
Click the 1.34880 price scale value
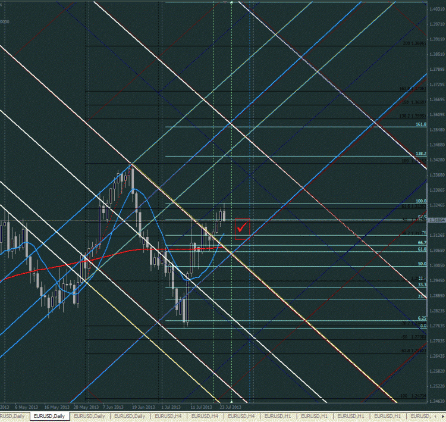click(x=437, y=145)
